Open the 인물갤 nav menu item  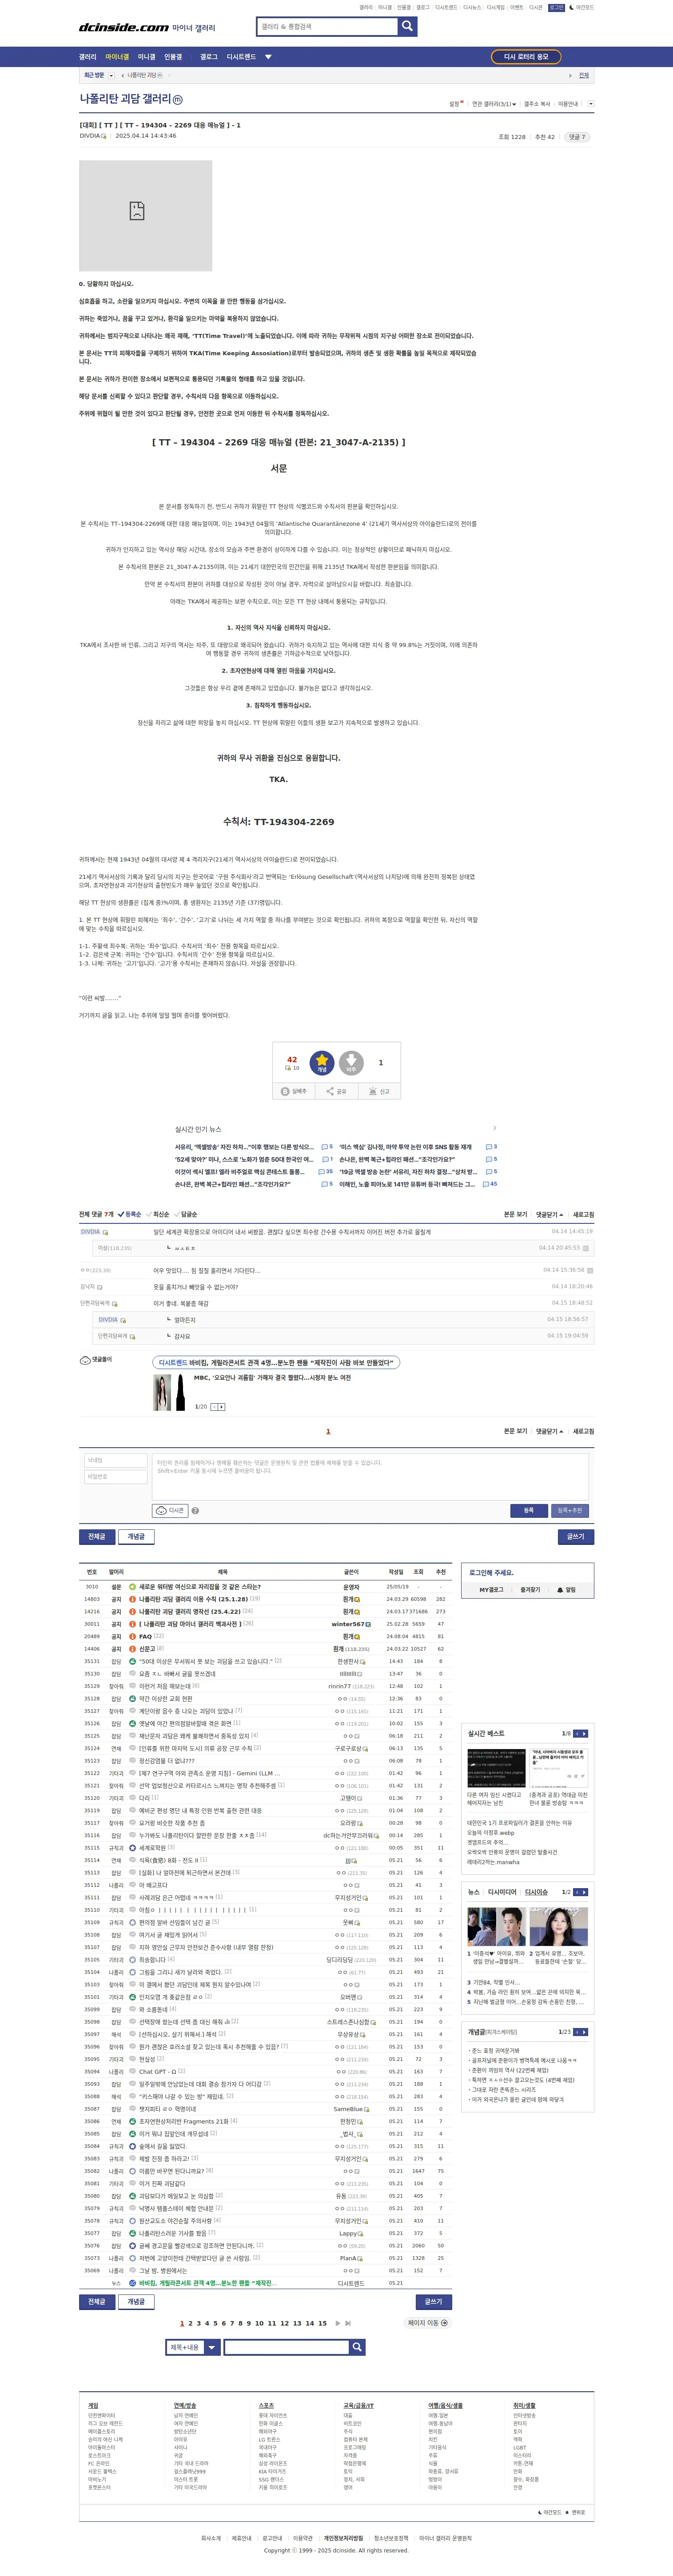[173, 57]
